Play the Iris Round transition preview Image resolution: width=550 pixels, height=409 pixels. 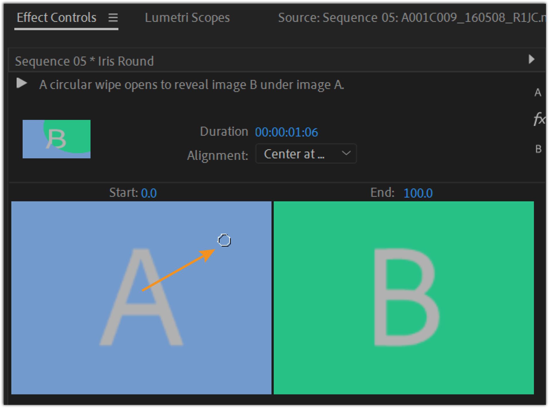tap(21, 83)
